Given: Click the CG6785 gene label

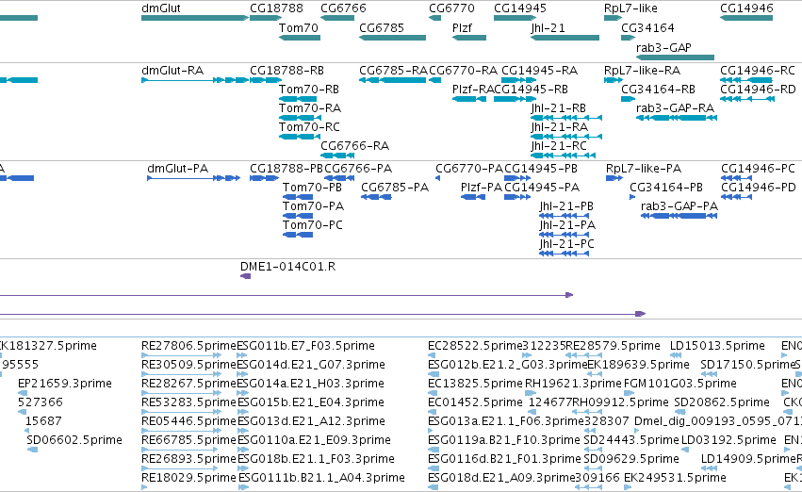Looking at the screenshot, I should click(382, 28).
